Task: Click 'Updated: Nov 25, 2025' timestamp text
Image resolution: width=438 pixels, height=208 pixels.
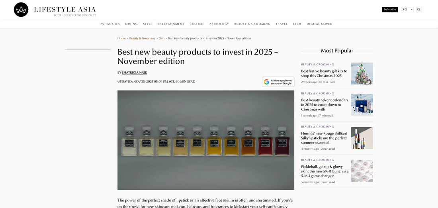Action: (156, 82)
